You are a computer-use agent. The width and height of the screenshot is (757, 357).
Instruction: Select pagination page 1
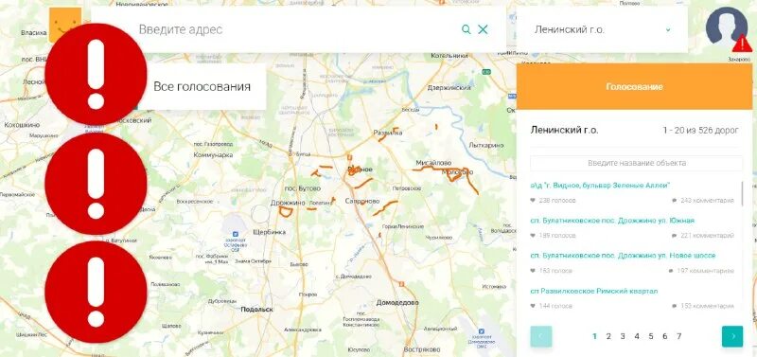click(x=594, y=336)
